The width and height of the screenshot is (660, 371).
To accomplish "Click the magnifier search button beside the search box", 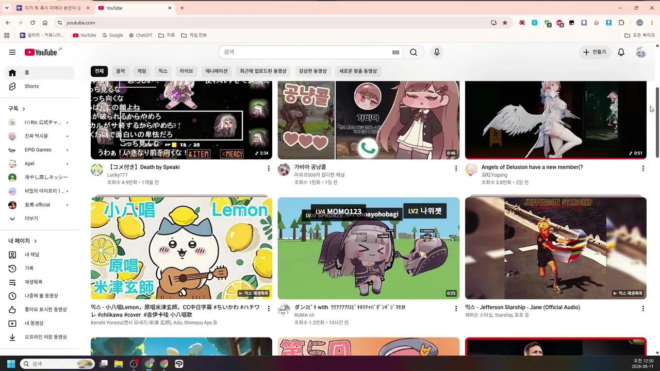I will coord(414,52).
